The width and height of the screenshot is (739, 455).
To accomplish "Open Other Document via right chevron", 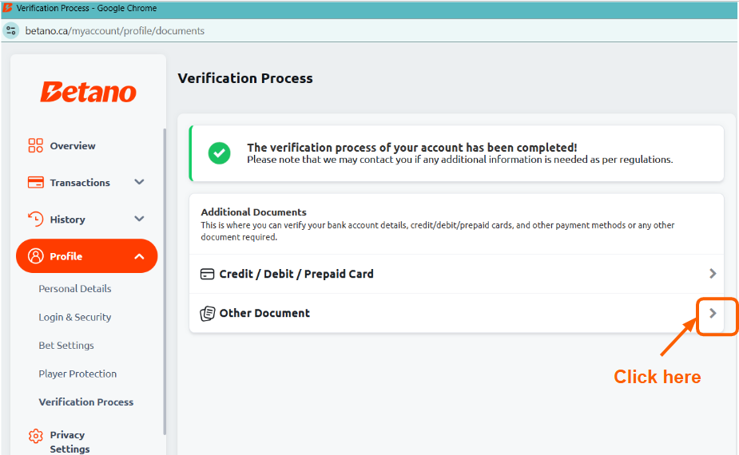I will [x=713, y=313].
